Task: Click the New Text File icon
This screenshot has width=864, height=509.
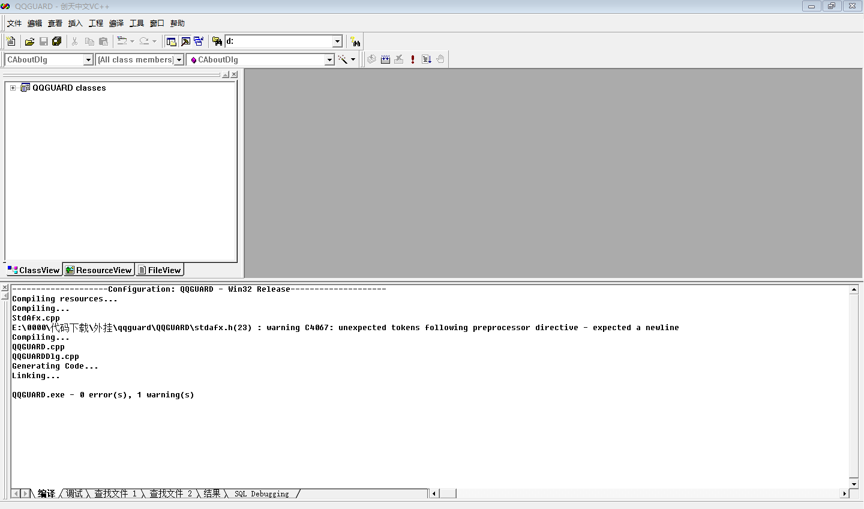Action: 11,41
